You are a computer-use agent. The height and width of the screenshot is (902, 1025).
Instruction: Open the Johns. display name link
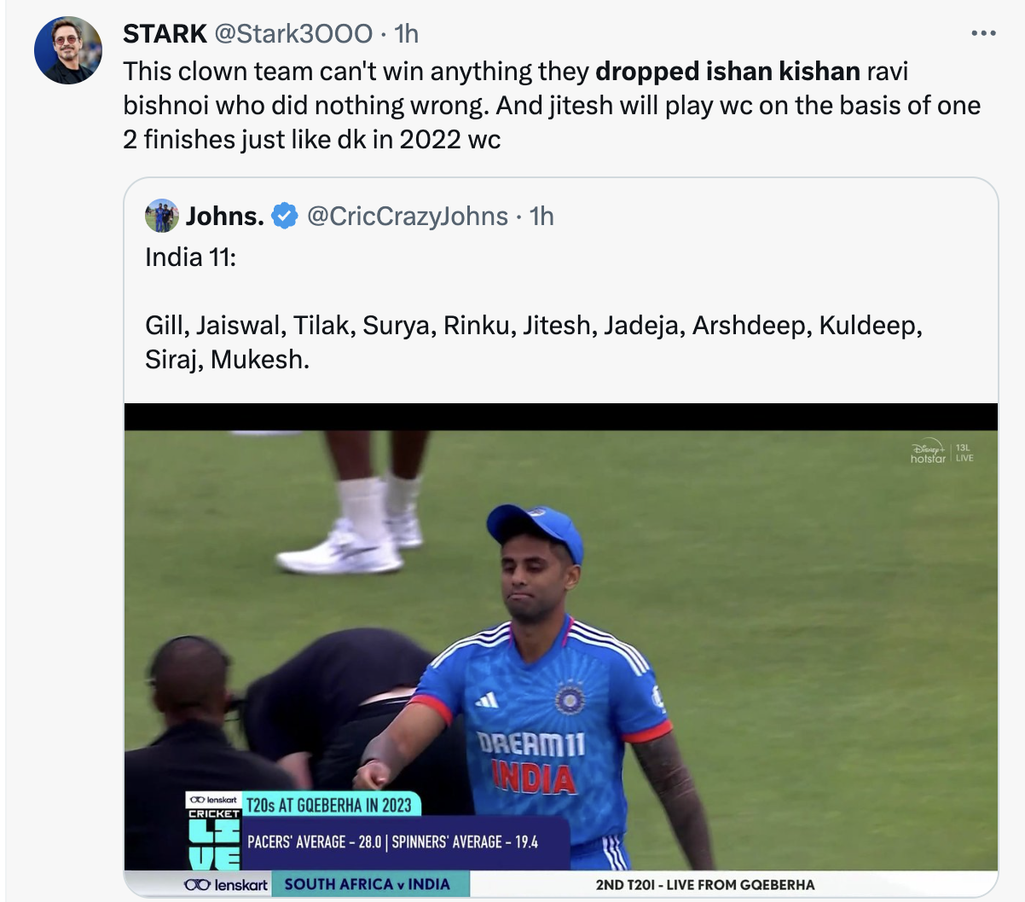point(224,217)
